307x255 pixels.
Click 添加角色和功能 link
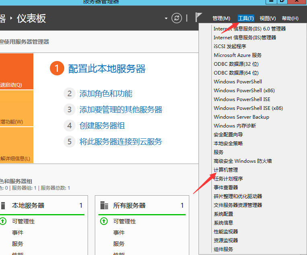[106, 94]
